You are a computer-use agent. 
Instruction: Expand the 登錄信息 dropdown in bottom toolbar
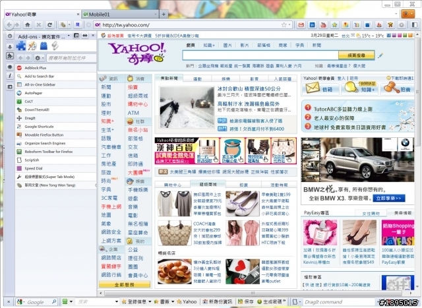150,302
